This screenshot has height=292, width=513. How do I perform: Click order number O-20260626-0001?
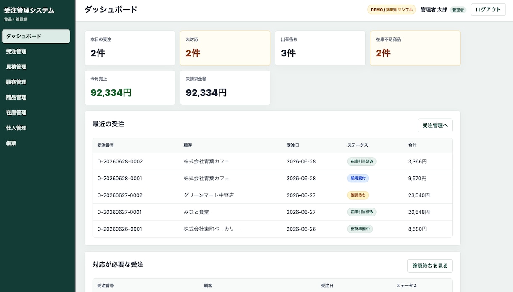point(119,229)
